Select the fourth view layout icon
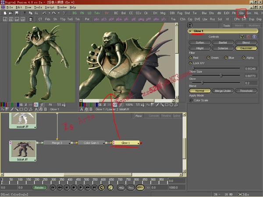The height and width of the screenshot is (197, 263). [x=23, y=19]
